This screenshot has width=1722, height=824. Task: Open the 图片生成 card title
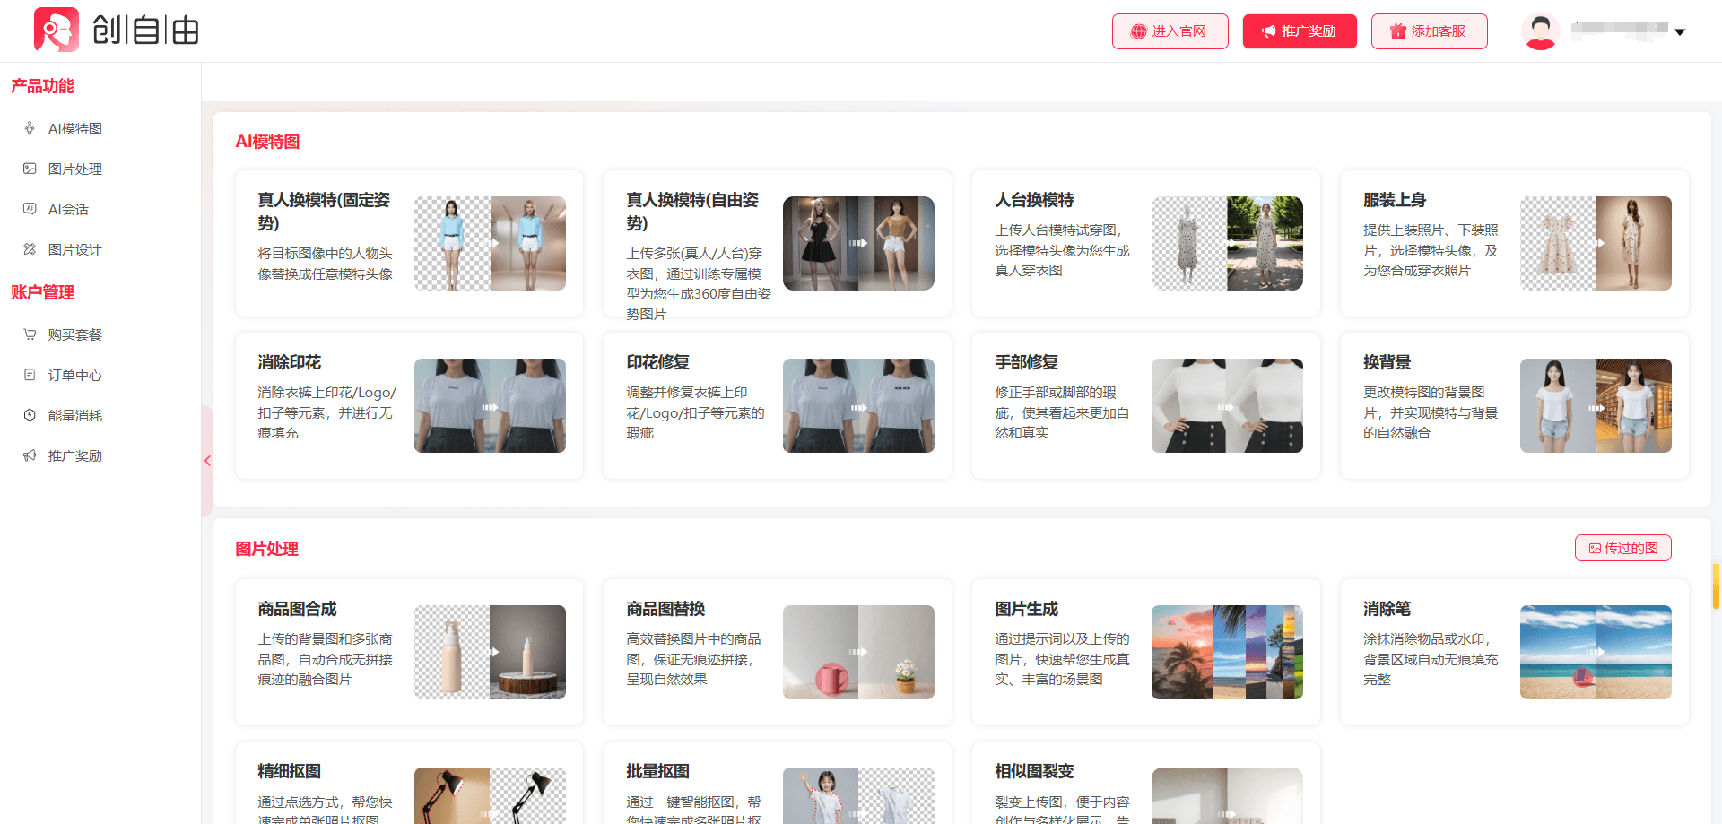pos(1026,609)
